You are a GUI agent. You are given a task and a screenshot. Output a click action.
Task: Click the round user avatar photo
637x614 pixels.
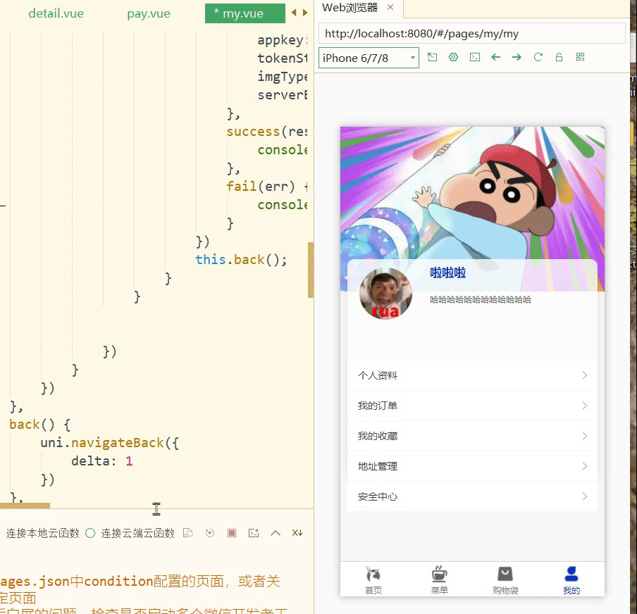pyautogui.click(x=386, y=294)
